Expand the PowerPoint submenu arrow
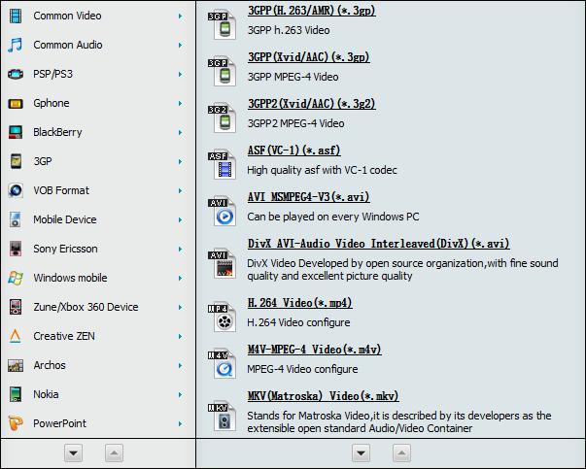Screen dimensions: 586x469 pyautogui.click(x=180, y=423)
